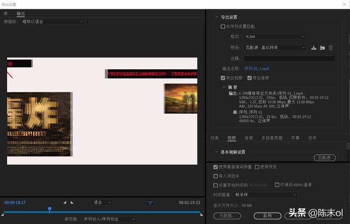Switch to the 字幕 tab
The height and width of the screenshot is (224, 350).
(295, 138)
